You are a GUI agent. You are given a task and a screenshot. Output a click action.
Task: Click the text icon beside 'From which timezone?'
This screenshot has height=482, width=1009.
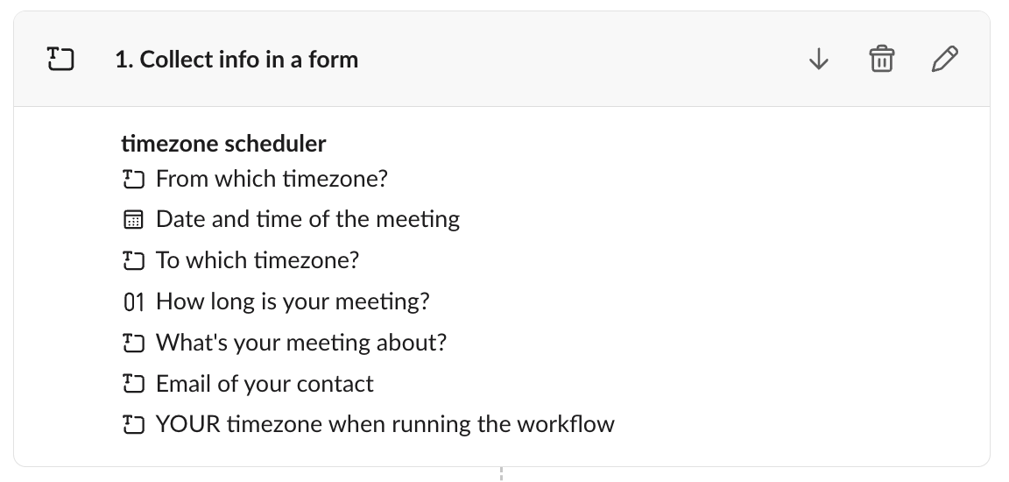(x=133, y=180)
